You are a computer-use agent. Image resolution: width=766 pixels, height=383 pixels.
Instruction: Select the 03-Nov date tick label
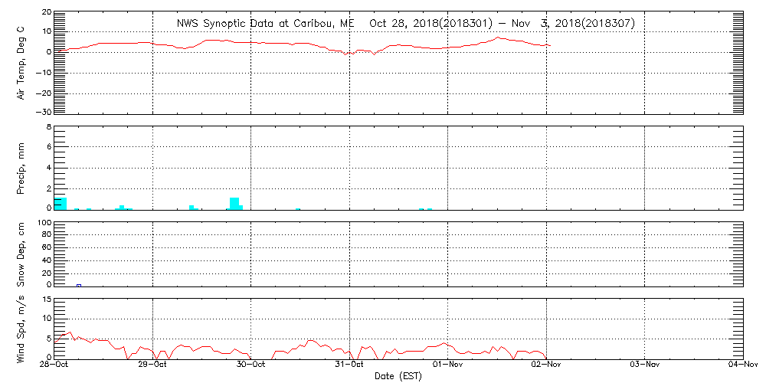645,365
